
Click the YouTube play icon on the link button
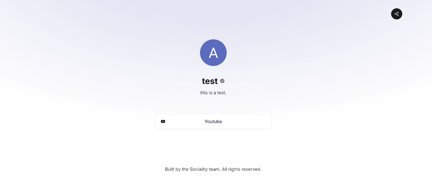pos(163,121)
